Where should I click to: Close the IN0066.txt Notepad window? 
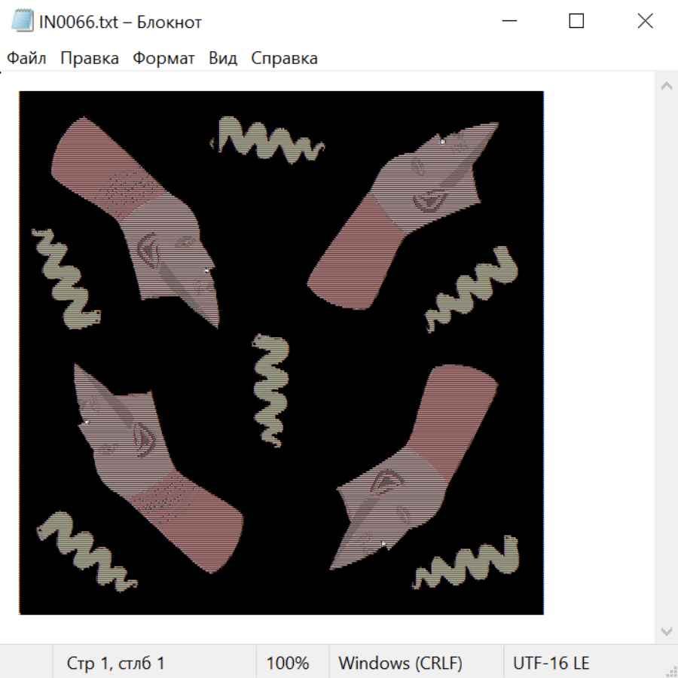tap(645, 21)
